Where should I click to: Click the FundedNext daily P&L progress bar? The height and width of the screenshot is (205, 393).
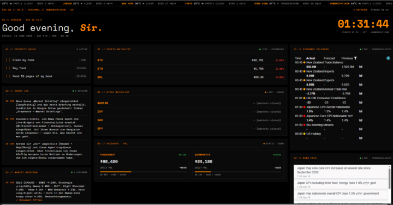[x=143, y=172]
